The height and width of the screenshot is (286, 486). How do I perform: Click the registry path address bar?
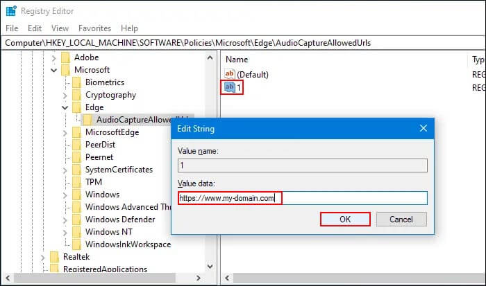point(243,43)
